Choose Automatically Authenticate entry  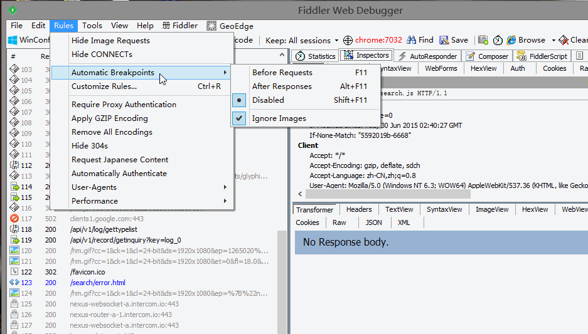(141, 174)
